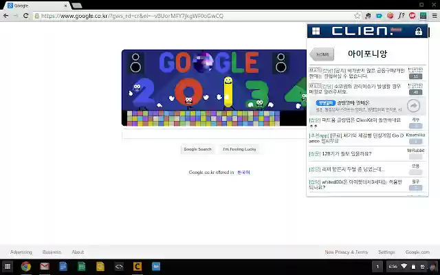Open New Privacy & Terms link
This screenshot has width=440, height=275.
(346, 252)
